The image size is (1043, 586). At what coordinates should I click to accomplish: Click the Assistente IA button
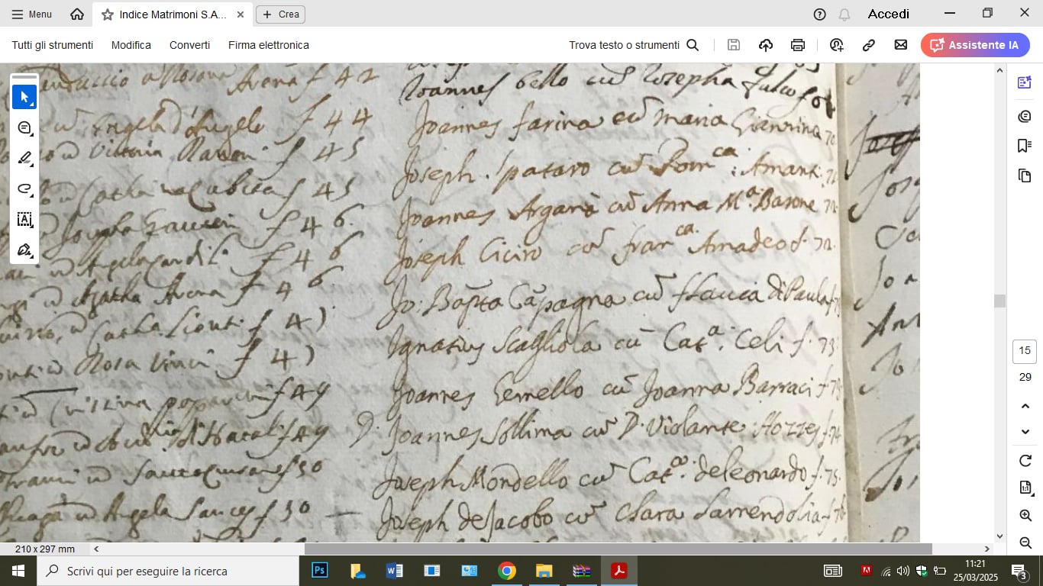tap(975, 45)
